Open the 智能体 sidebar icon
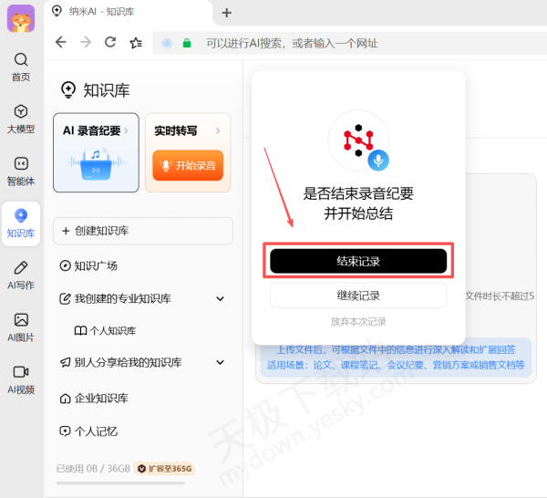Screen dimensions: 547x498 click(x=20, y=164)
